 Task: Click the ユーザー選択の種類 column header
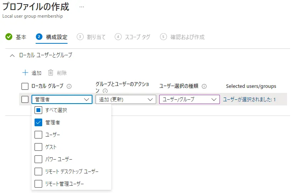[x=179, y=86]
